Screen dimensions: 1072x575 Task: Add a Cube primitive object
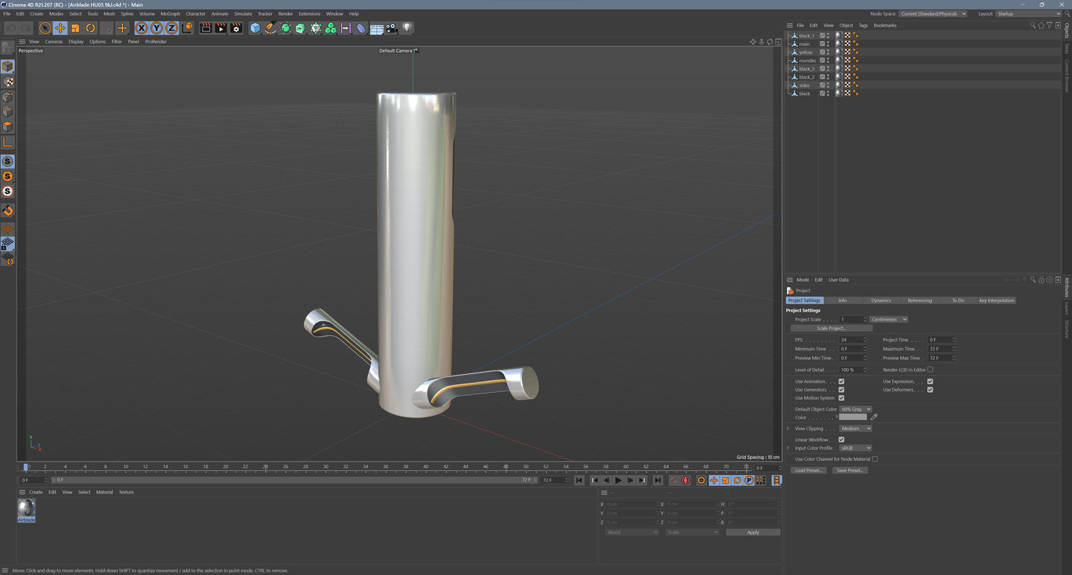pos(255,28)
